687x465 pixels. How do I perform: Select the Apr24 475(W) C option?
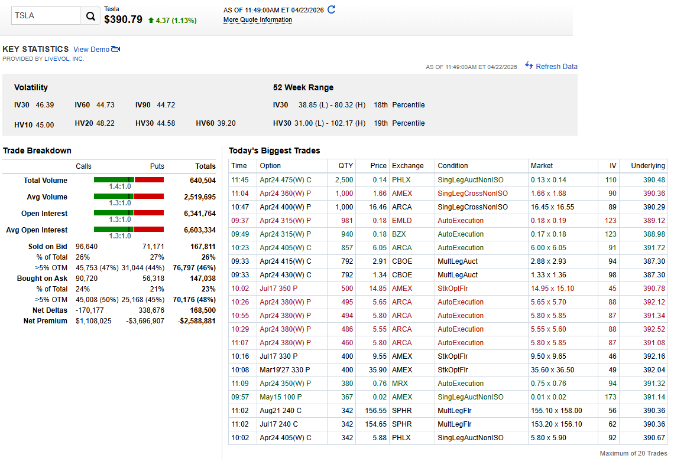[286, 180]
